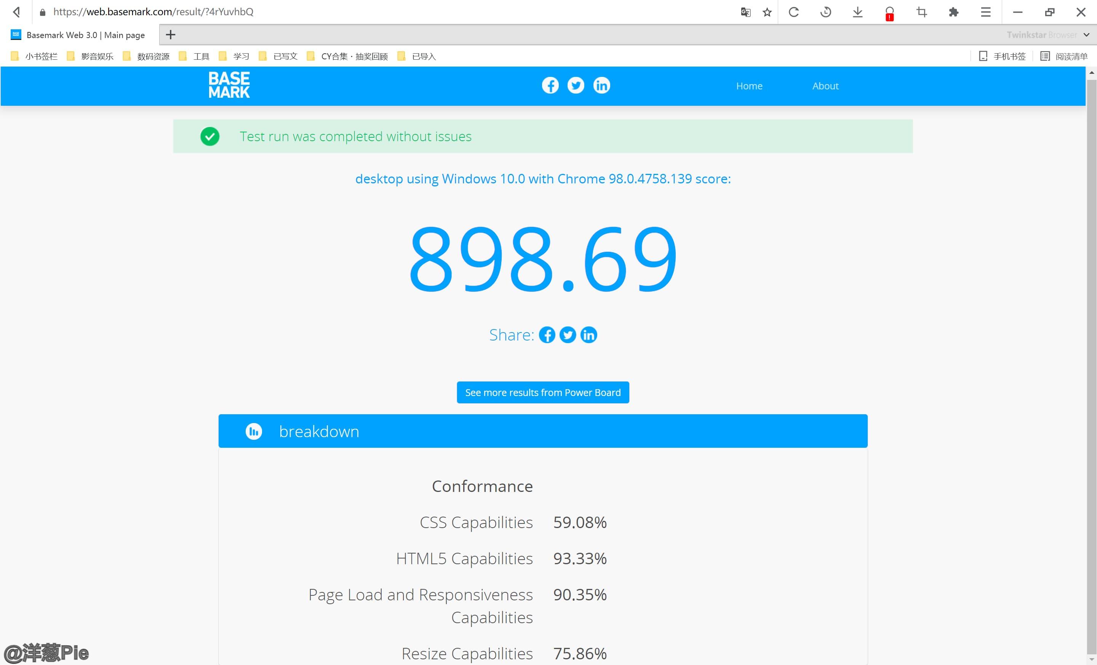This screenshot has width=1097, height=665.
Task: Open the 数码资源 bookmarks folder
Action: point(147,56)
